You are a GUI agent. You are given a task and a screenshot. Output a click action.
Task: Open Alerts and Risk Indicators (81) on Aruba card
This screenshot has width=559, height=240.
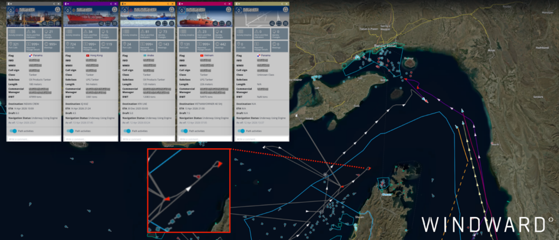coord(147,33)
